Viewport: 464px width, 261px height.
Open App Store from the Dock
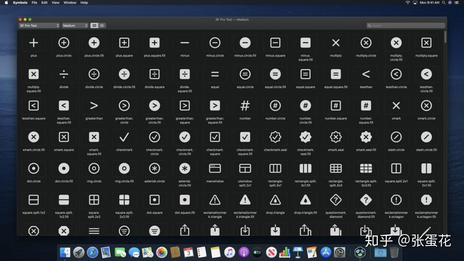pyautogui.click(x=326, y=252)
